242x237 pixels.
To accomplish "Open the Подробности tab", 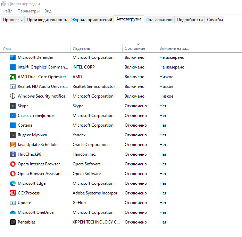I will tap(190, 20).
